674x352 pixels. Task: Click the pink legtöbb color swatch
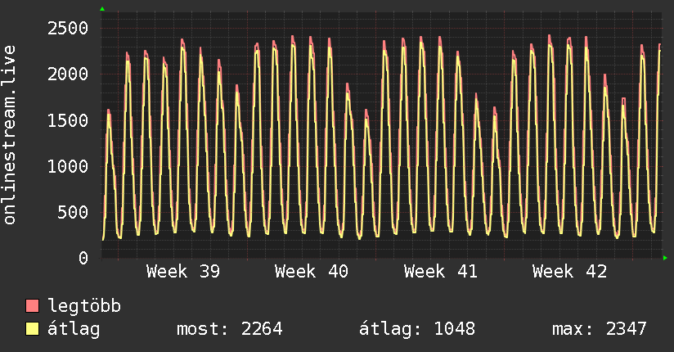[32, 305]
